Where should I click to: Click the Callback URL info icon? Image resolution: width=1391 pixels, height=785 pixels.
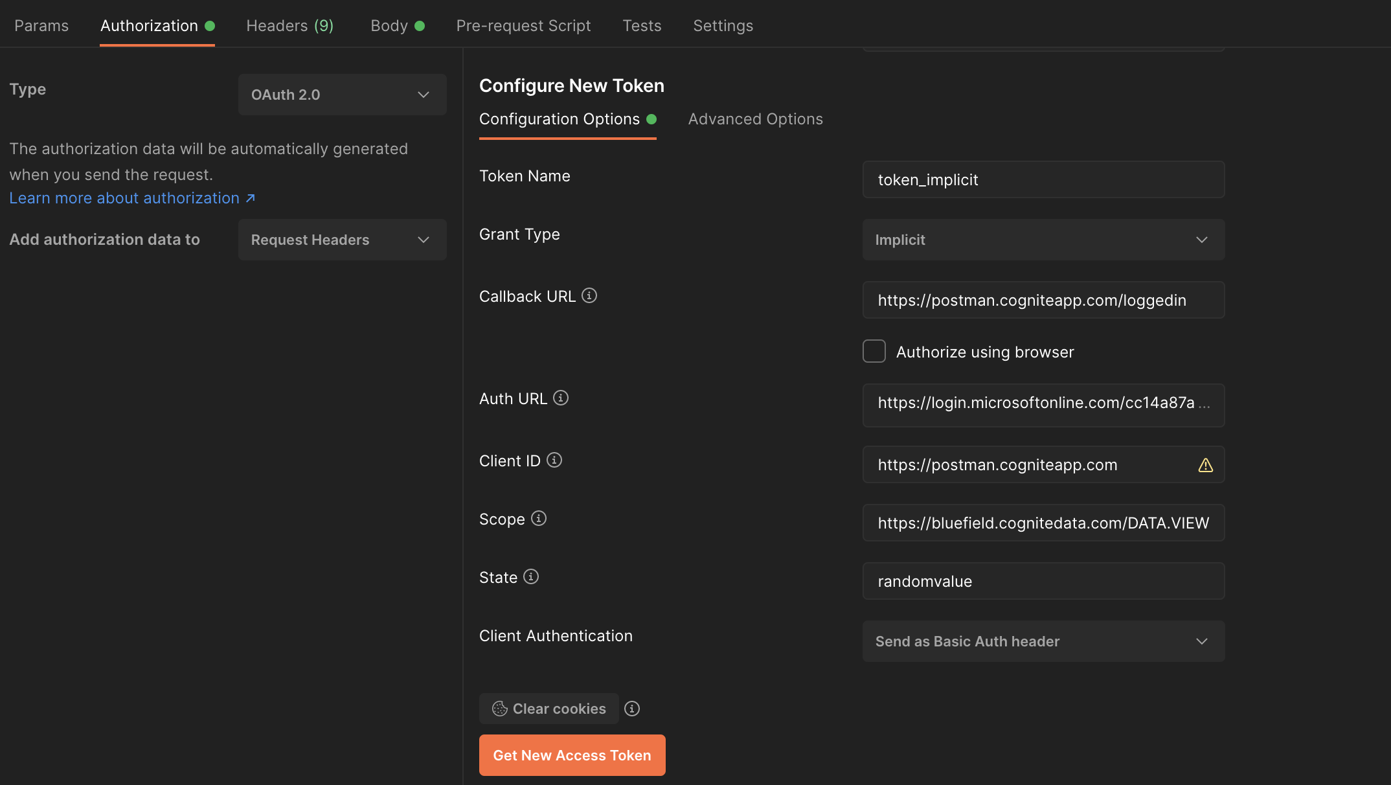(x=589, y=295)
